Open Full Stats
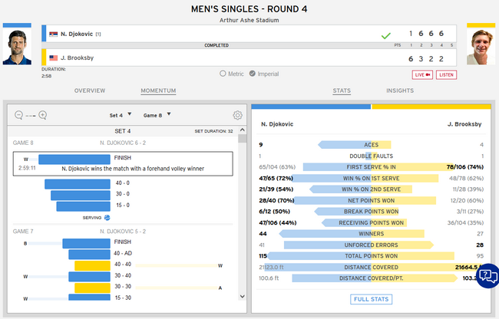The height and width of the screenshot is (319, 499). [372, 299]
